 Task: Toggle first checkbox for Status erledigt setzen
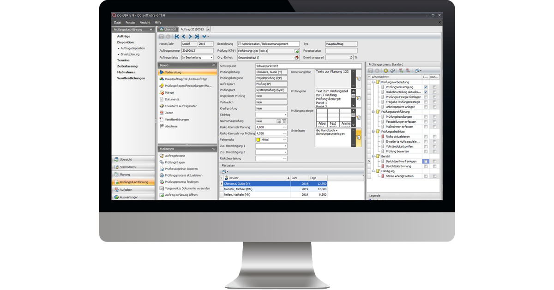tap(426, 176)
